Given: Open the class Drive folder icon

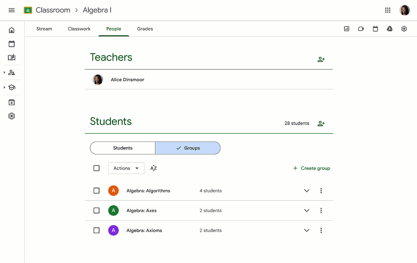Looking at the screenshot, I should (390, 29).
